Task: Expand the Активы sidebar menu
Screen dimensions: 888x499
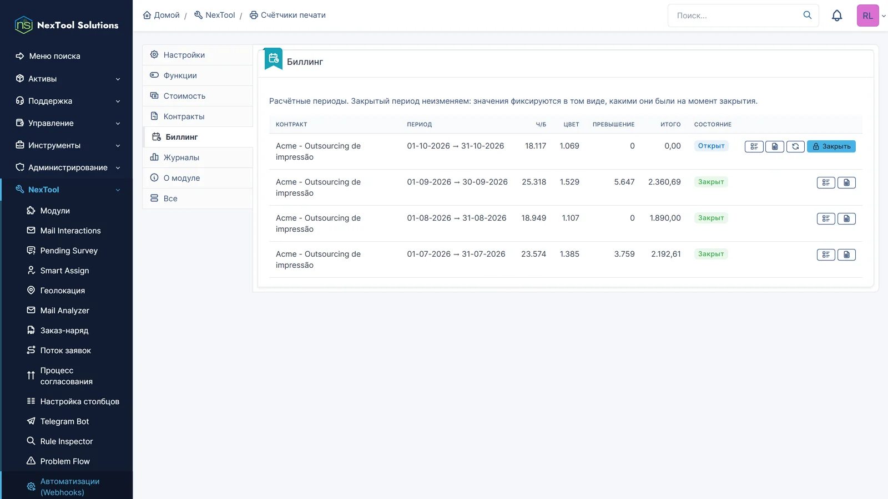Action: click(68, 79)
